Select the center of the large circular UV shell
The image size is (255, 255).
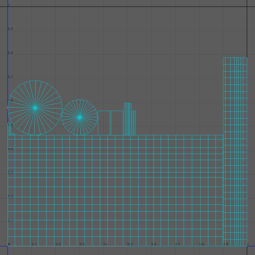click(35, 108)
